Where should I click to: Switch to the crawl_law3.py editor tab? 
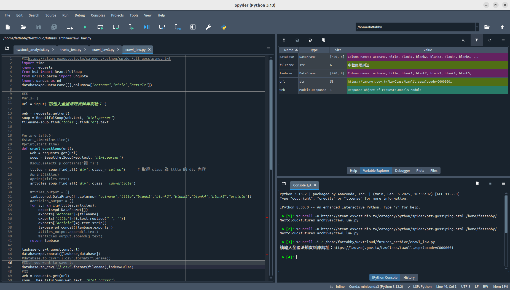103,50
